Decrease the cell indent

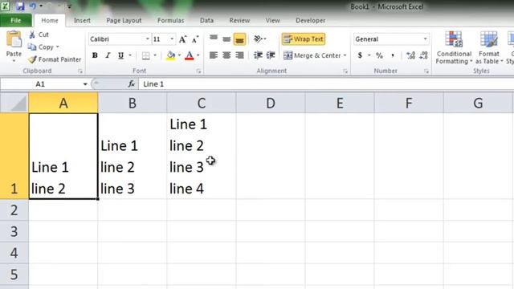tap(258, 55)
